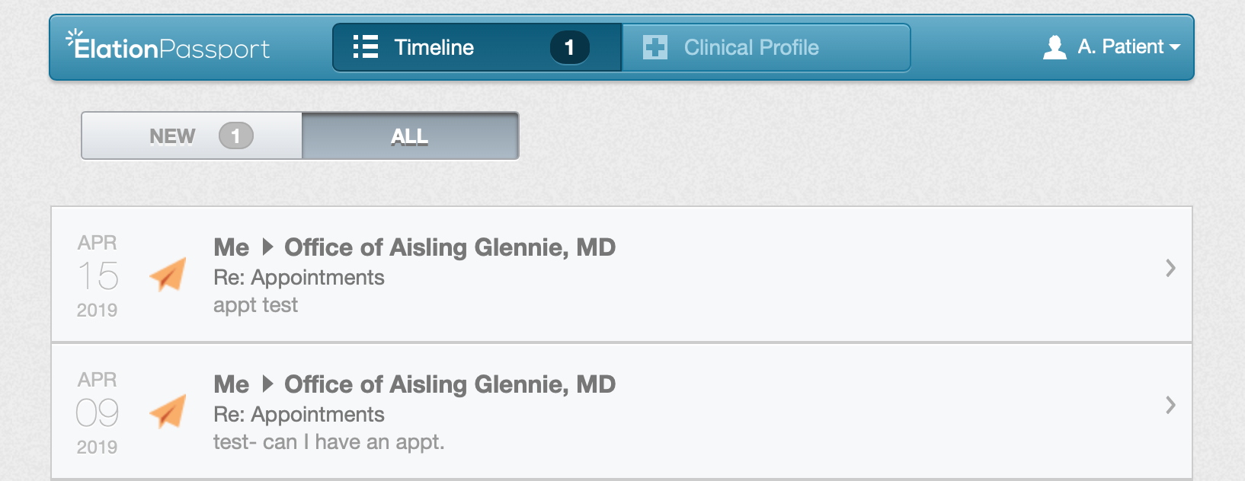Click the NEW filter count badge
The height and width of the screenshot is (481, 1245).
[x=235, y=136]
